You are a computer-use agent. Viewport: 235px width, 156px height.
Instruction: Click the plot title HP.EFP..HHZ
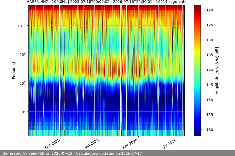tap(107, 2)
